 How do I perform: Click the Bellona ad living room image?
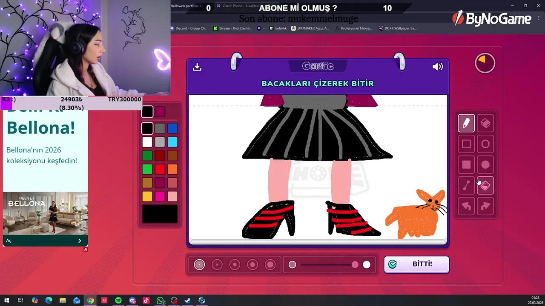(x=46, y=213)
